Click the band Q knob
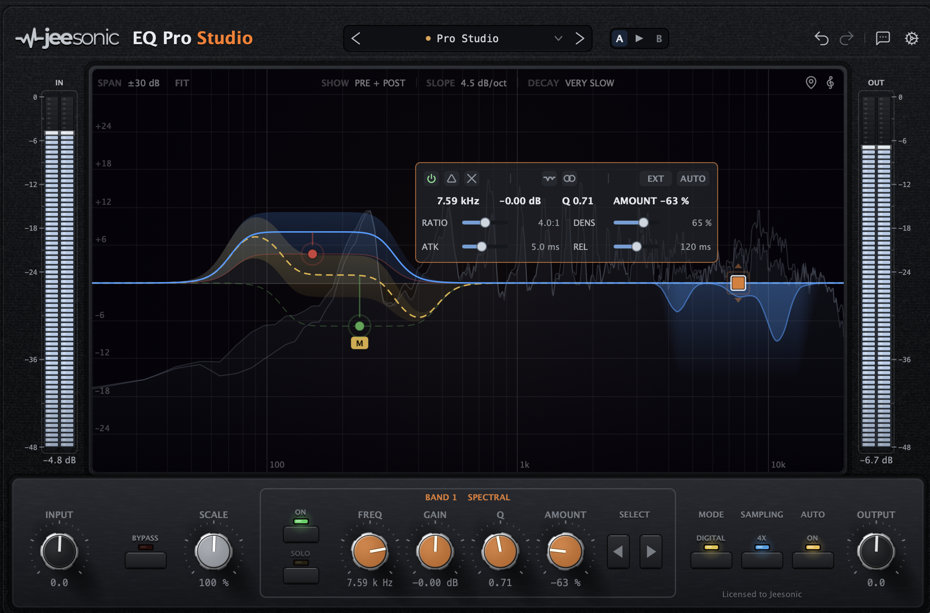Image resolution: width=930 pixels, height=613 pixels. (500, 551)
